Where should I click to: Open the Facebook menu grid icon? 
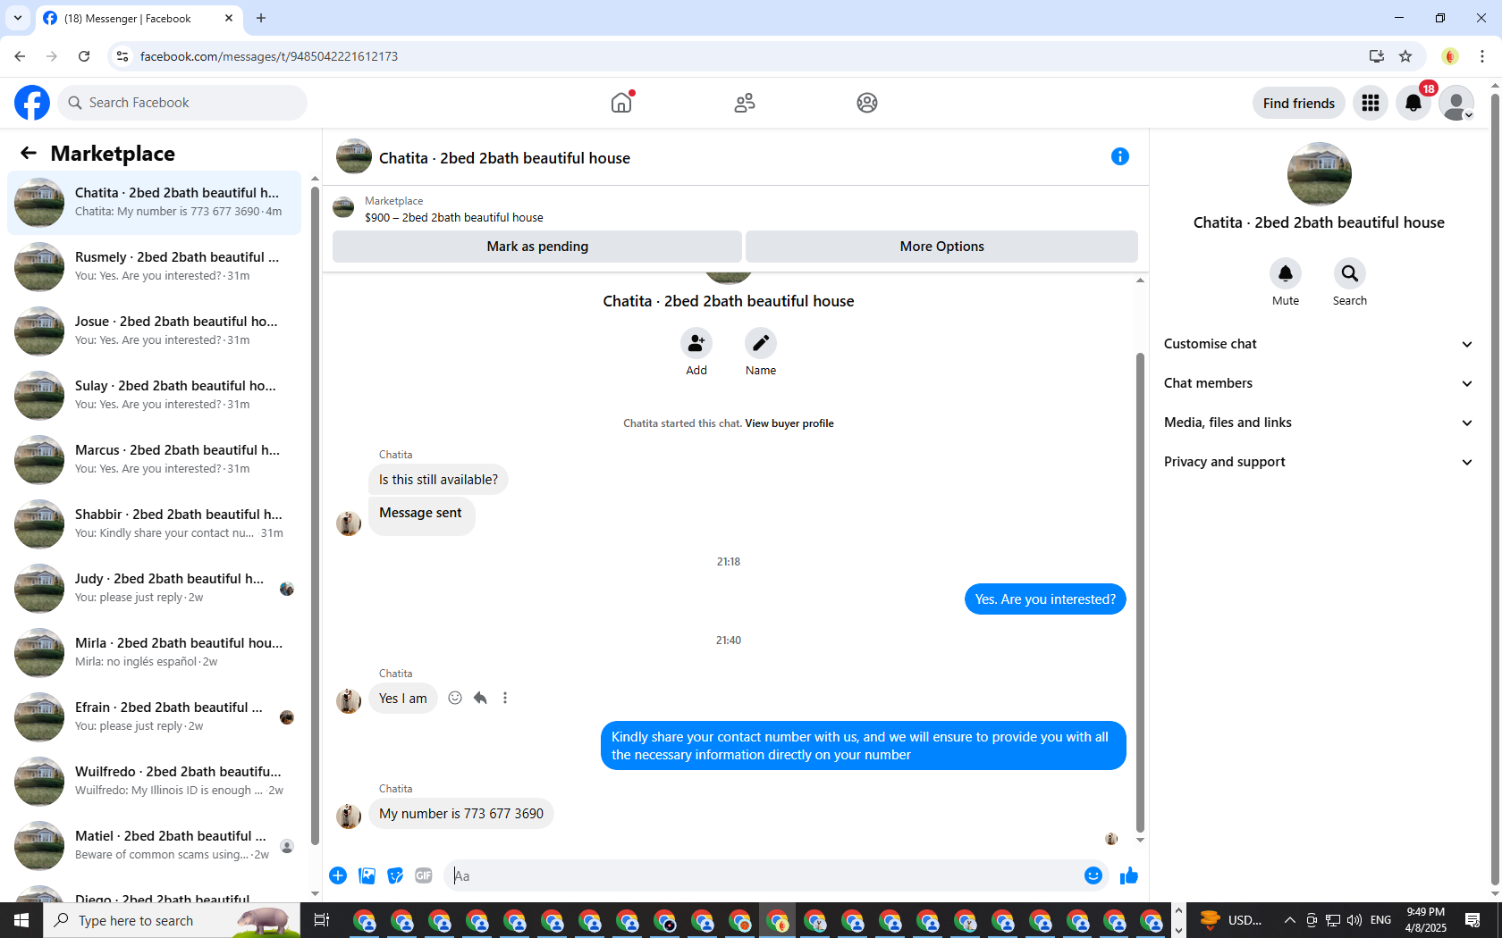[1371, 103]
